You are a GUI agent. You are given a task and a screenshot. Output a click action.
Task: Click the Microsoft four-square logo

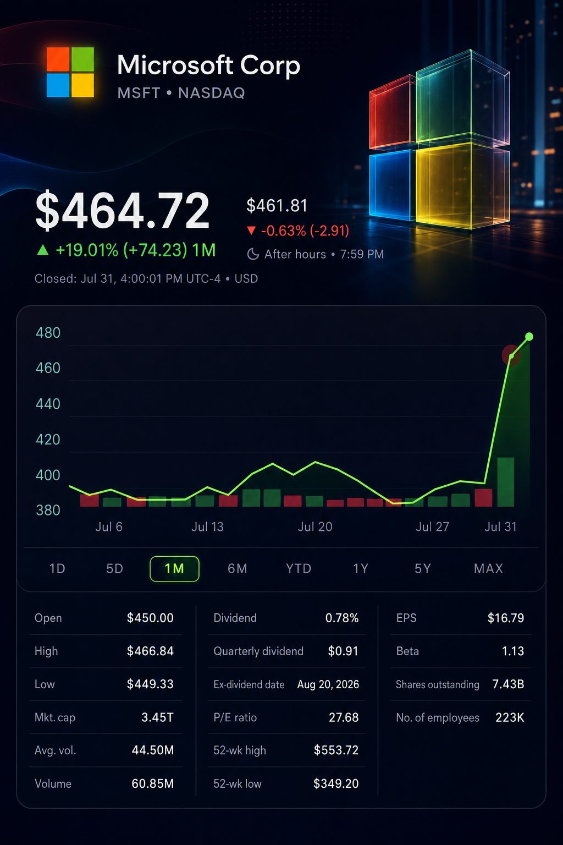pos(70,72)
